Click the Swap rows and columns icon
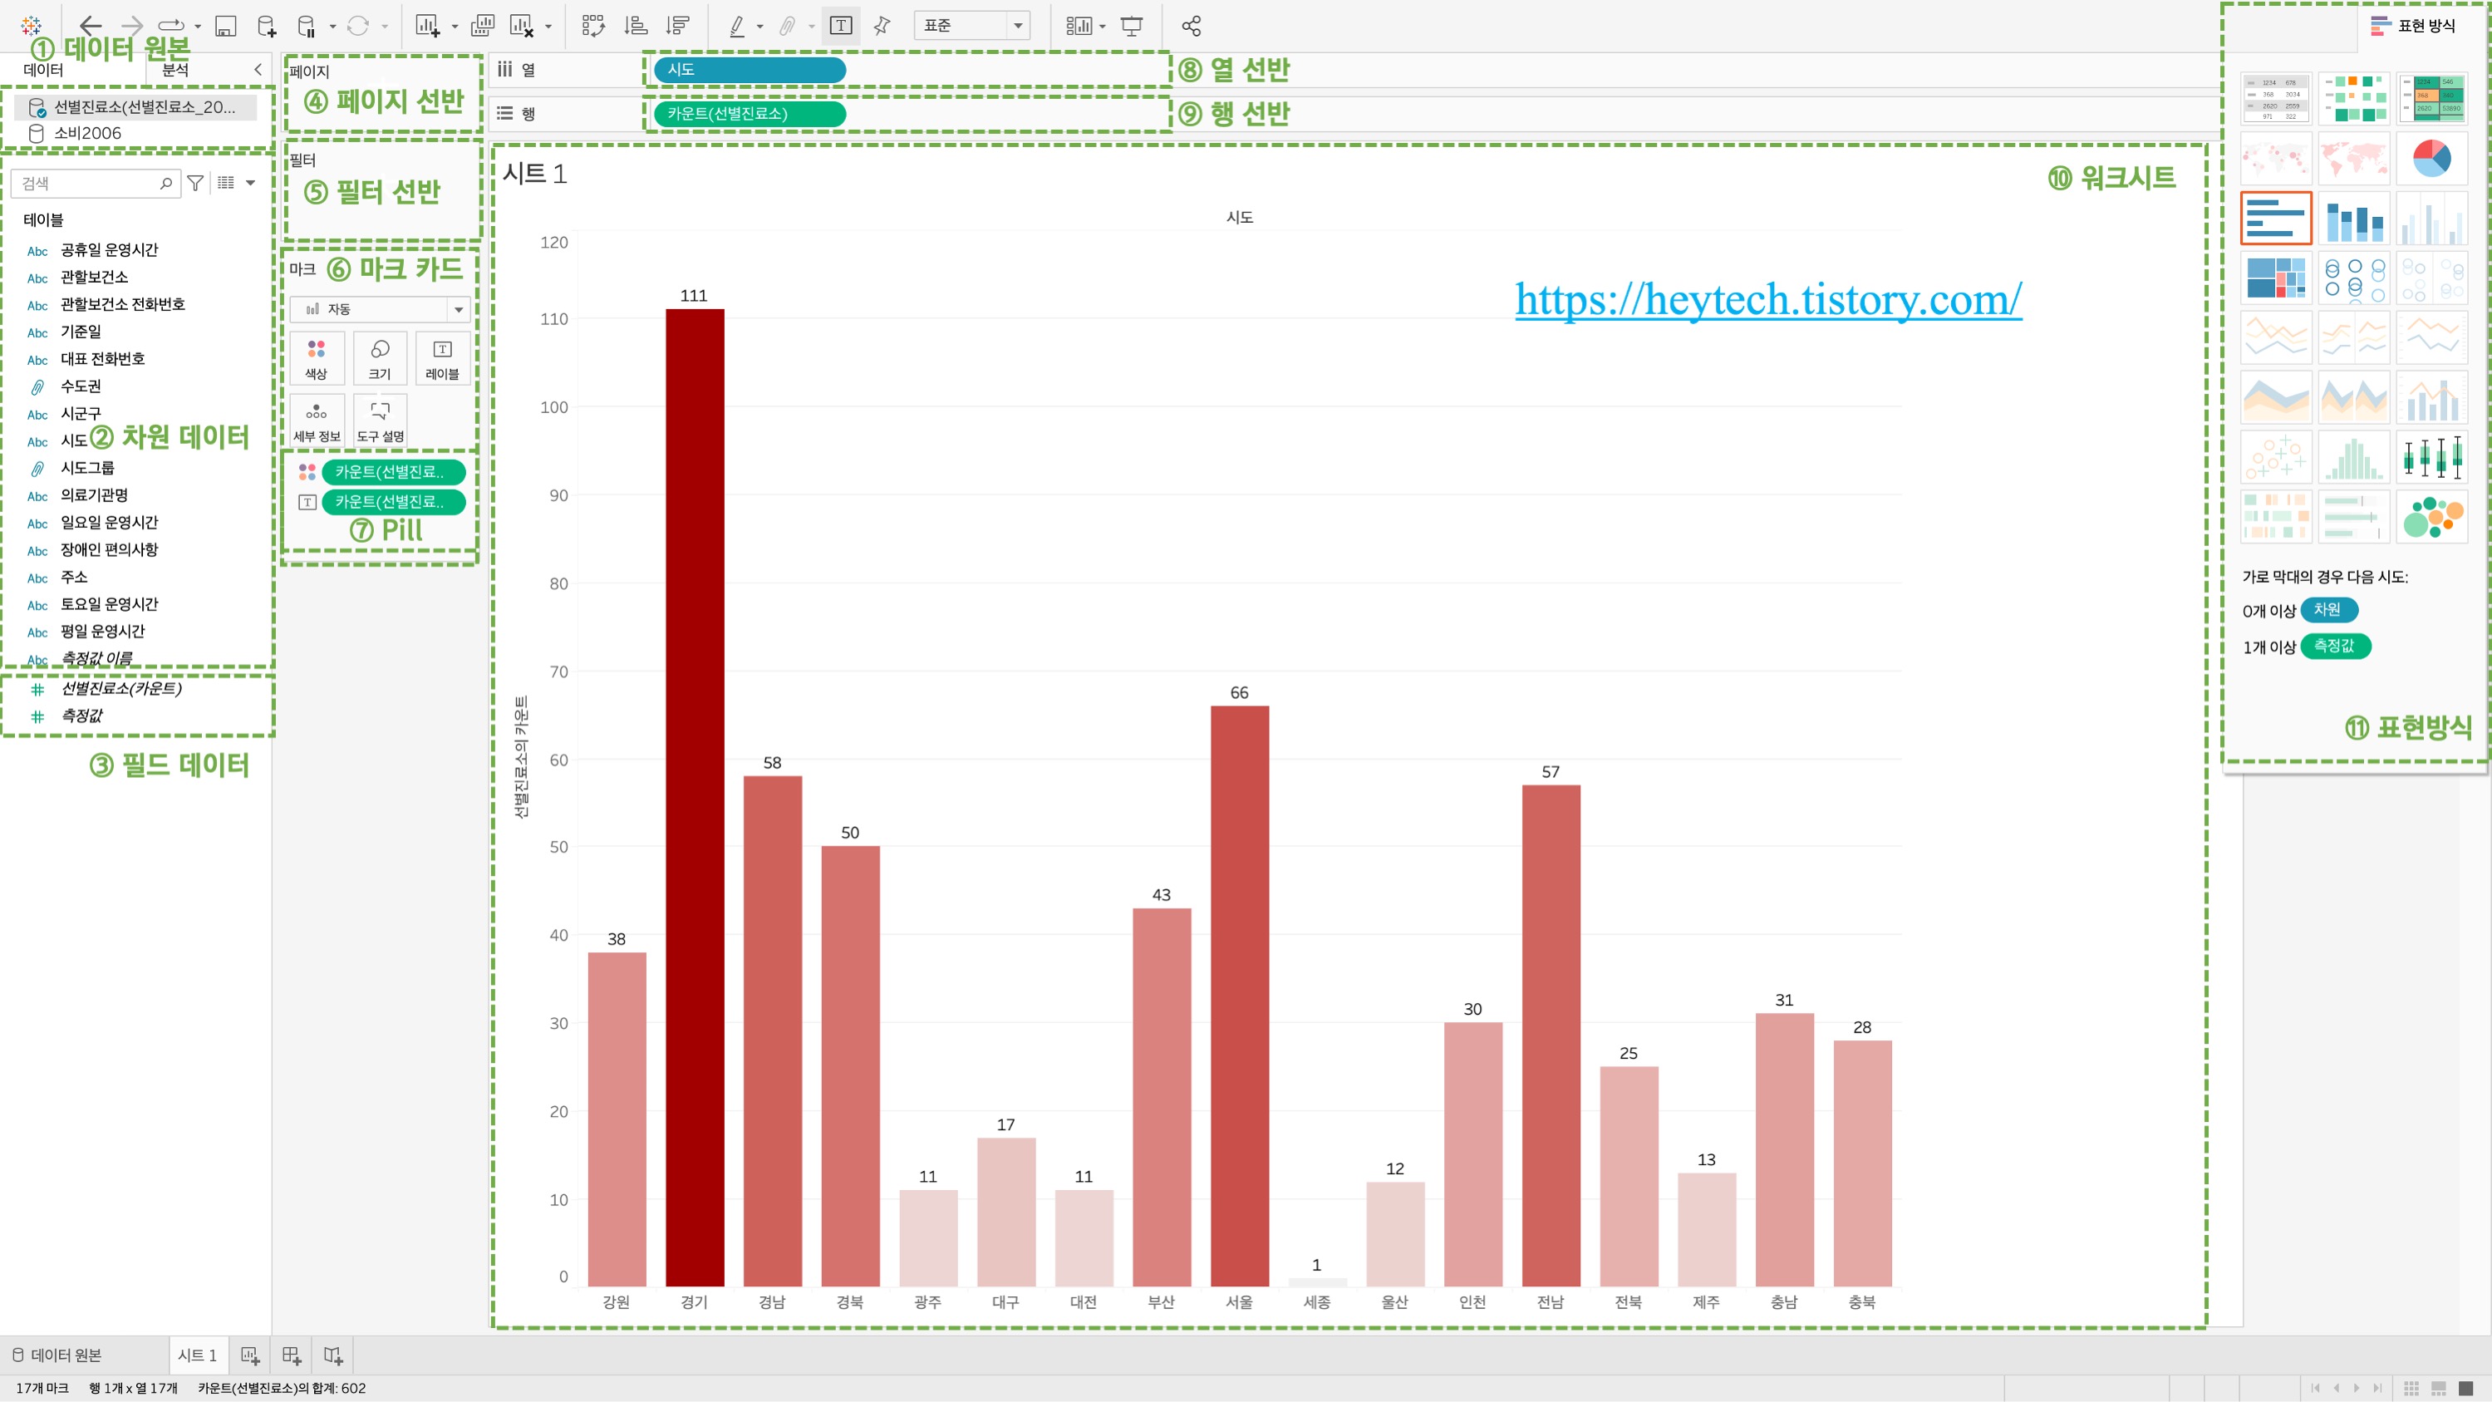 tap(593, 26)
